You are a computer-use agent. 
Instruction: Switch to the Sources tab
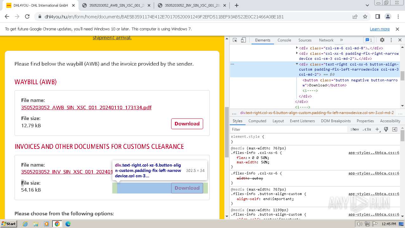coord(305,40)
